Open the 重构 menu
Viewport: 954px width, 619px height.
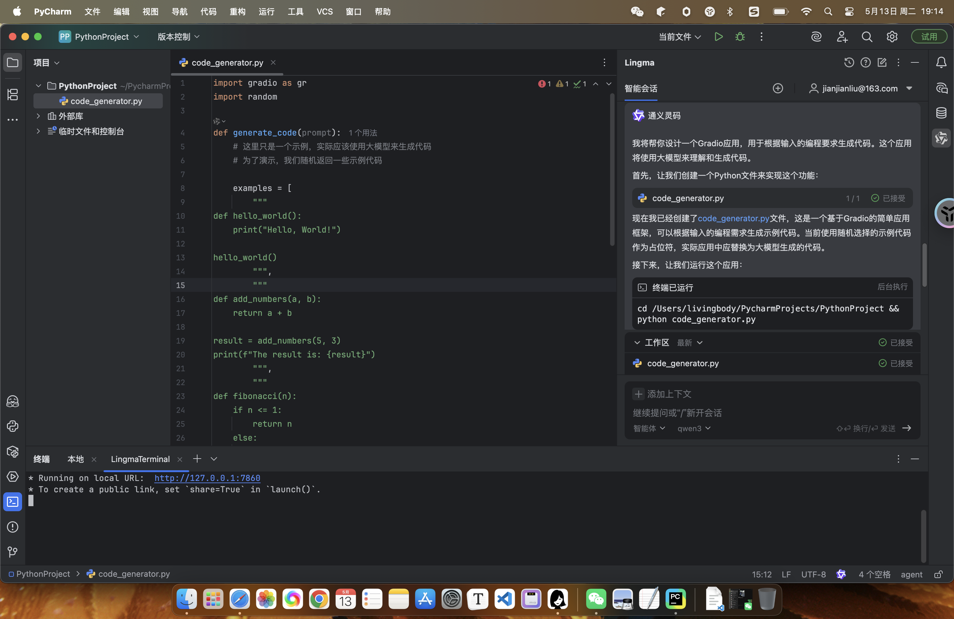[x=237, y=12]
